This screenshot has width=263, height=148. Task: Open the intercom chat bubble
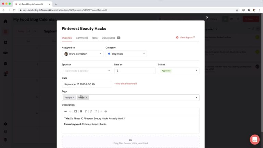pyautogui.click(x=255, y=139)
